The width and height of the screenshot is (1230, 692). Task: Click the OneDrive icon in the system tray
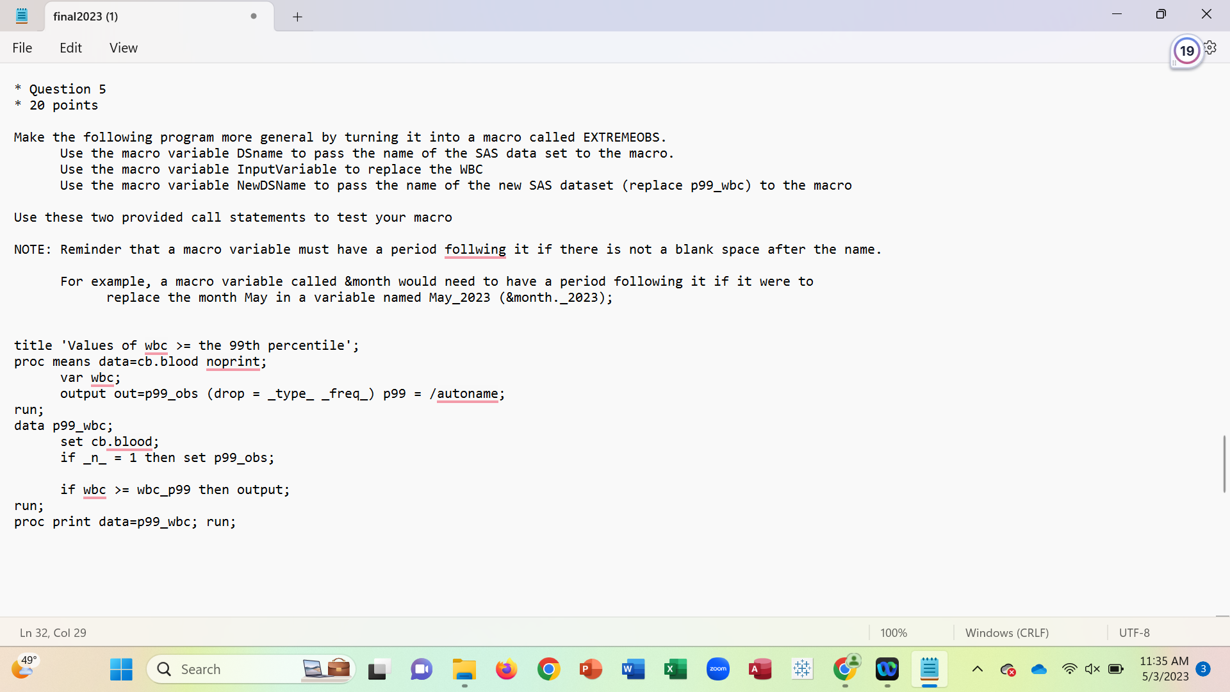pos(1039,669)
